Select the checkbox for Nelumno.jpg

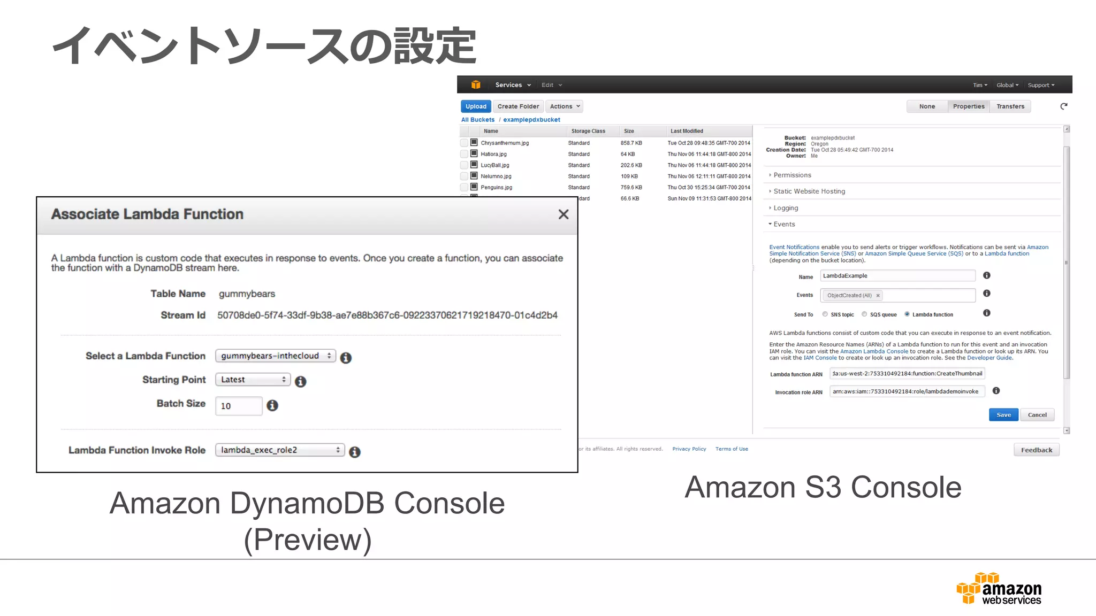click(464, 176)
